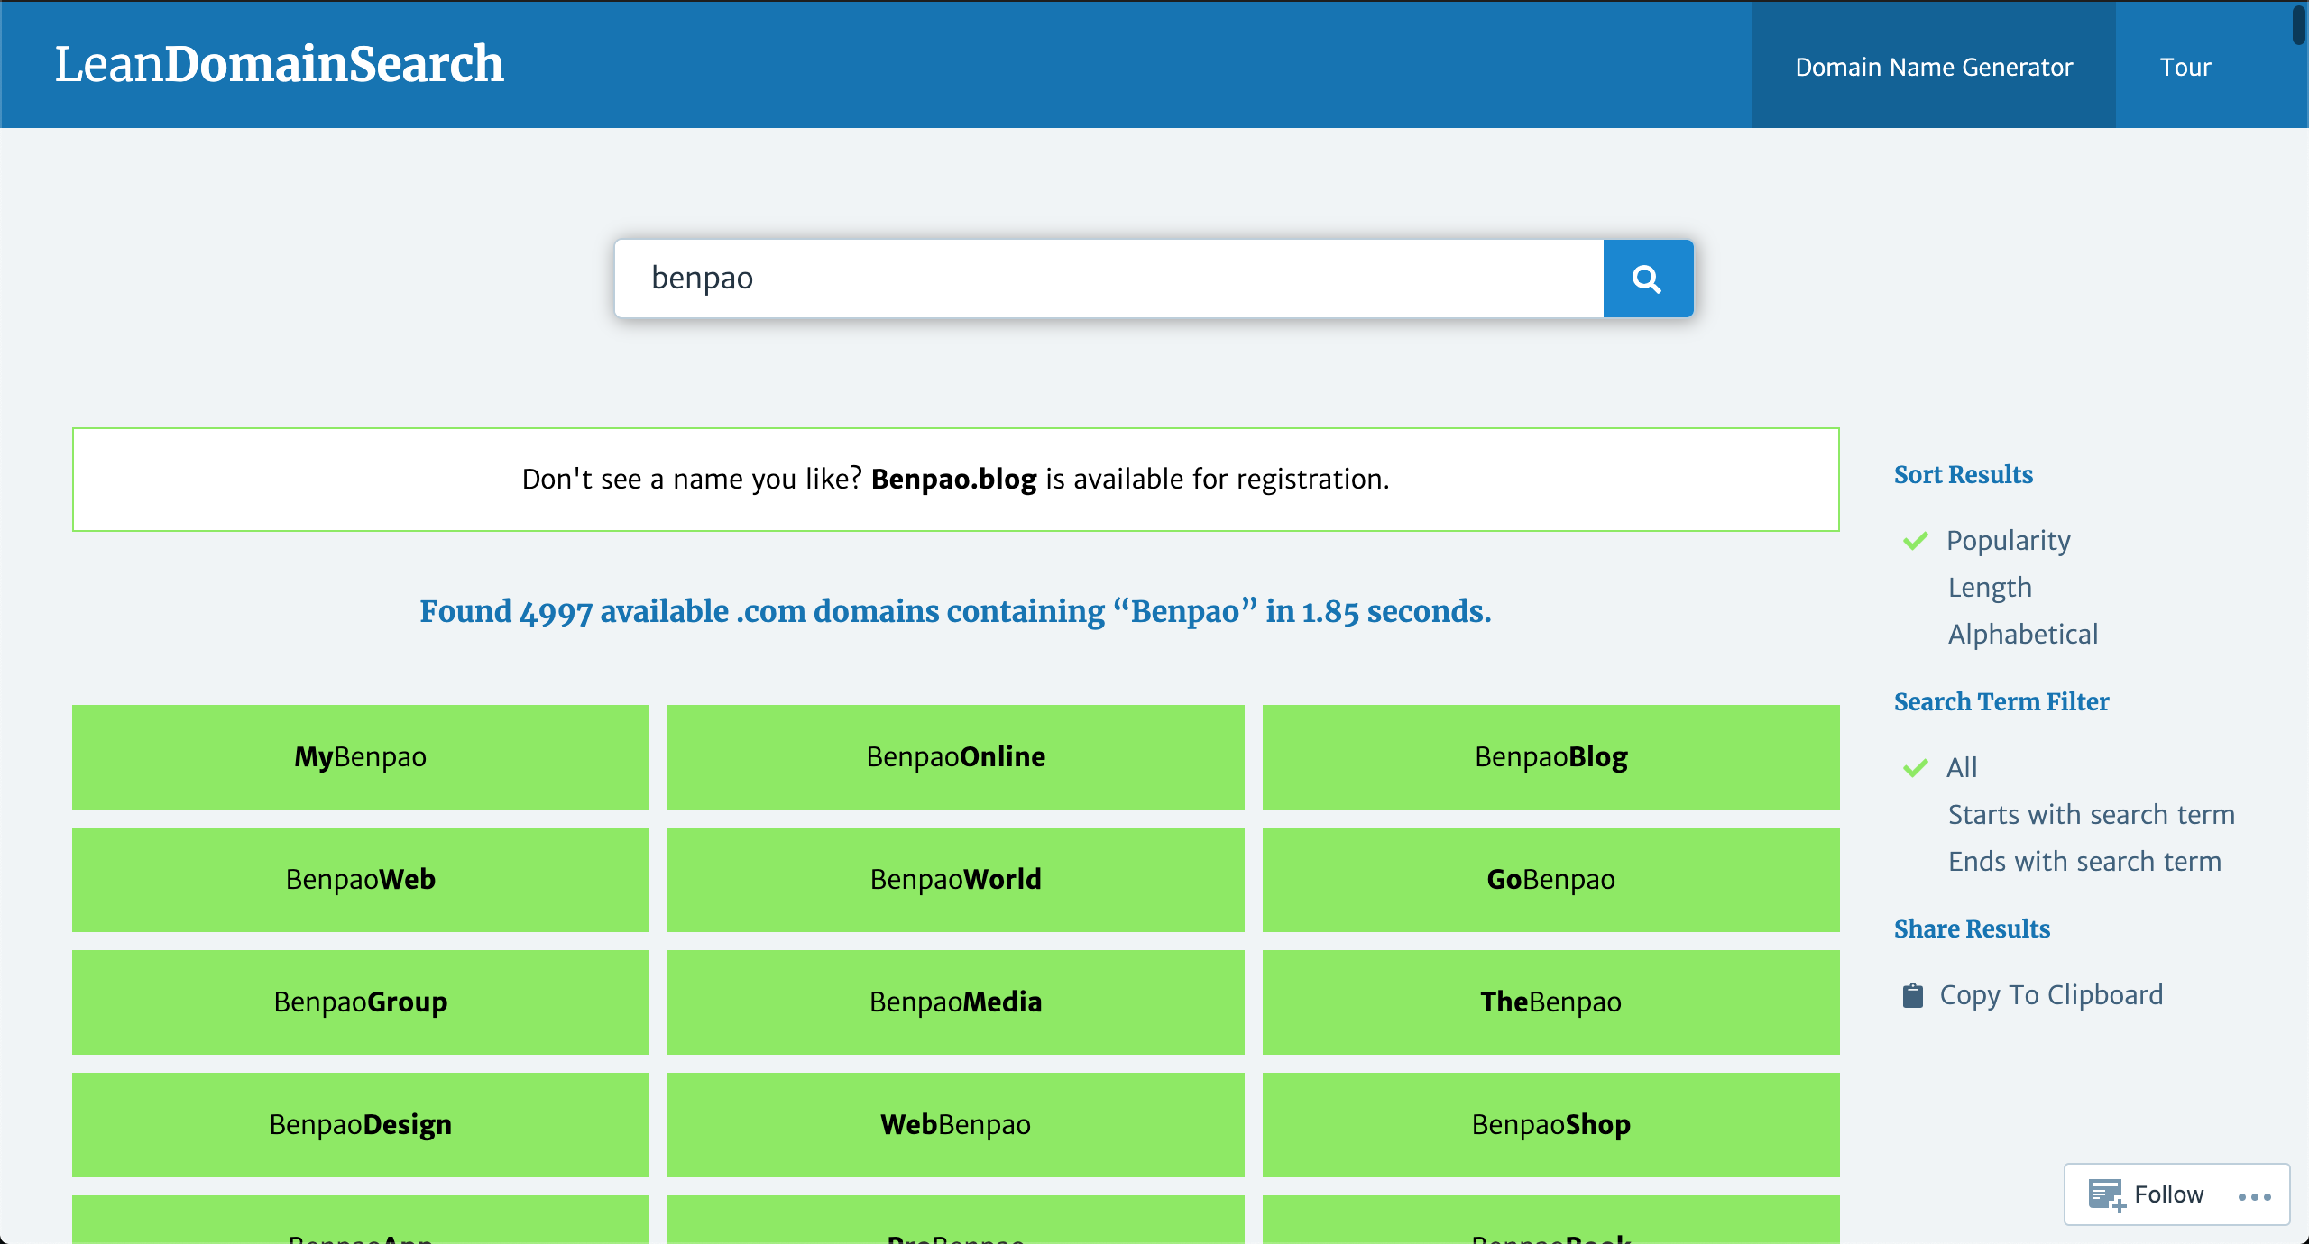2309x1244 pixels.
Task: Filter by Starts with search term
Action: (2092, 815)
